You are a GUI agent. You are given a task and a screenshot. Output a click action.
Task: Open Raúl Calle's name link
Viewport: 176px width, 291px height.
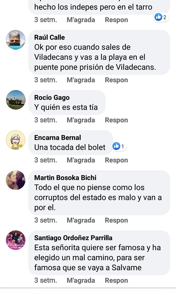[50, 37]
